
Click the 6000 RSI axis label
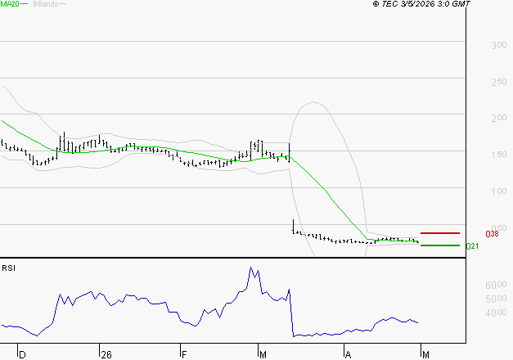(496, 285)
